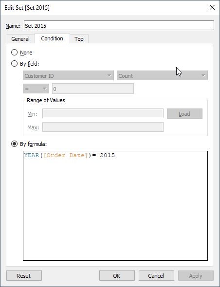This screenshot has width=220, height=287.
Task: Confirm with the OK button
Action: coord(117,276)
